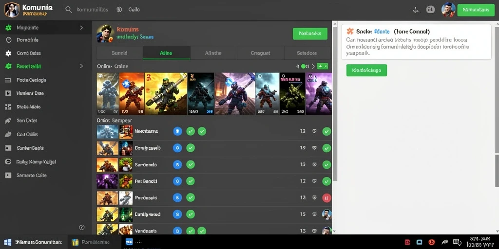The image size is (499, 249).
Task: Toggle the end-of-row status check for Condpeanb
Action: tap(326, 148)
